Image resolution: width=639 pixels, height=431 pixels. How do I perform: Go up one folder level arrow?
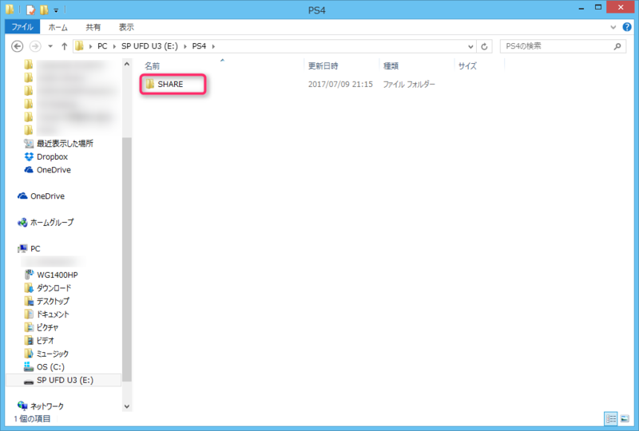point(65,46)
